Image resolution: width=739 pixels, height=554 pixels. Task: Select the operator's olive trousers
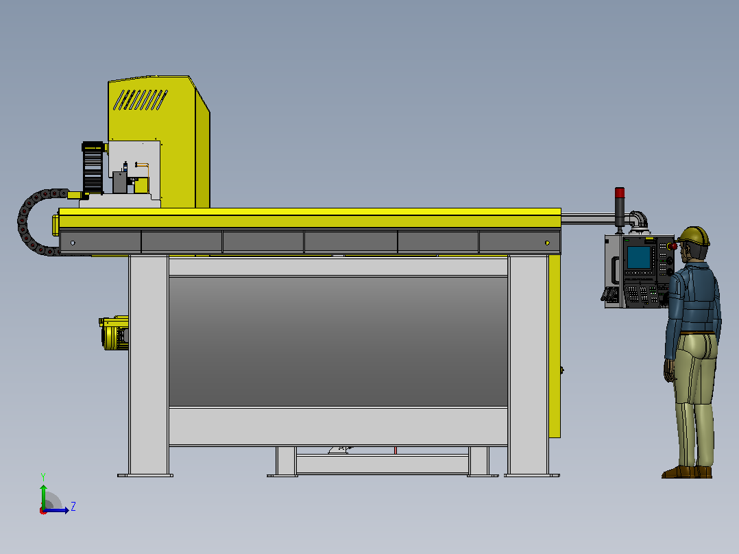(695, 400)
